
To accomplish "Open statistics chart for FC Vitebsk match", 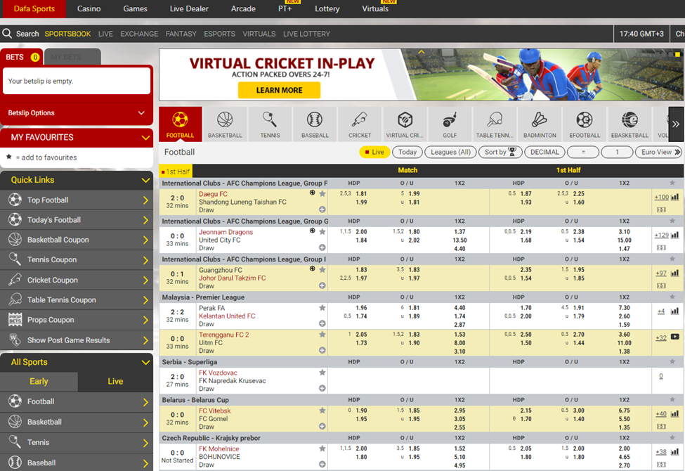I will (x=675, y=414).
